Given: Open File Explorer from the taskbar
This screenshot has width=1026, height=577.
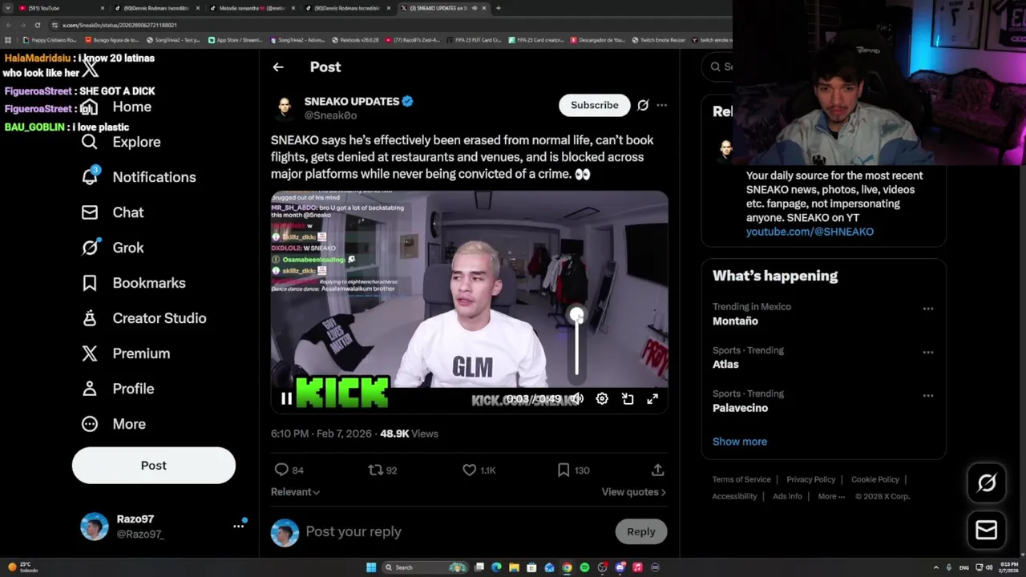Looking at the screenshot, I should click(x=514, y=567).
